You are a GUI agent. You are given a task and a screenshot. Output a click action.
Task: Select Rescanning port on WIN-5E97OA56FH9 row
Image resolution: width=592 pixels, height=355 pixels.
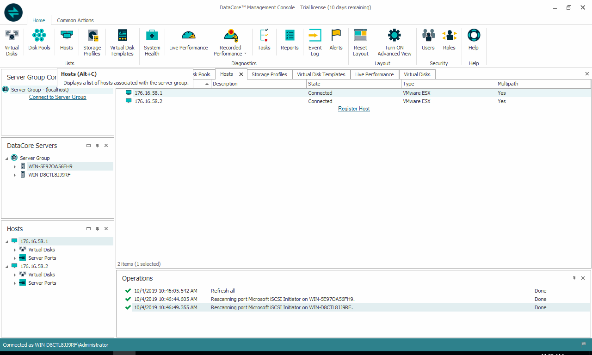[x=354, y=299]
